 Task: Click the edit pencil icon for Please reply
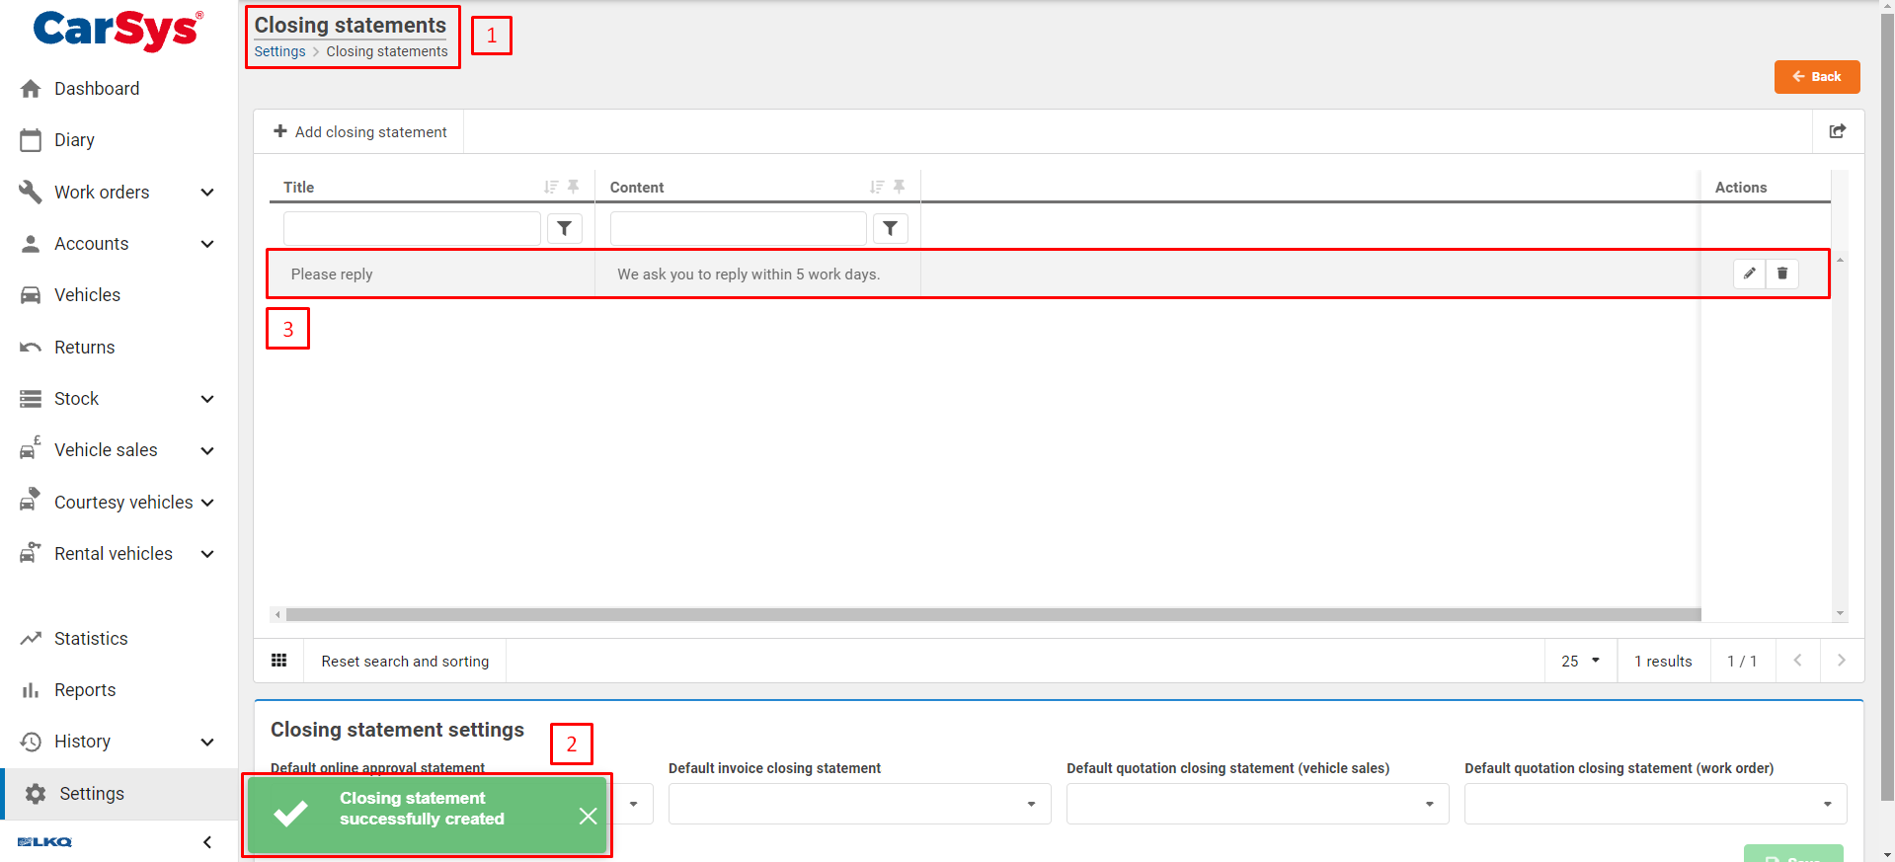point(1749,274)
